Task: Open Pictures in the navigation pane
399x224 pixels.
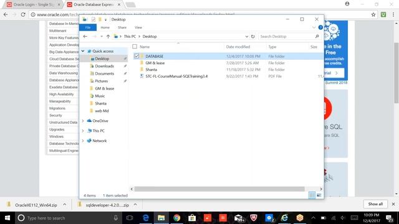Action: 101,81
